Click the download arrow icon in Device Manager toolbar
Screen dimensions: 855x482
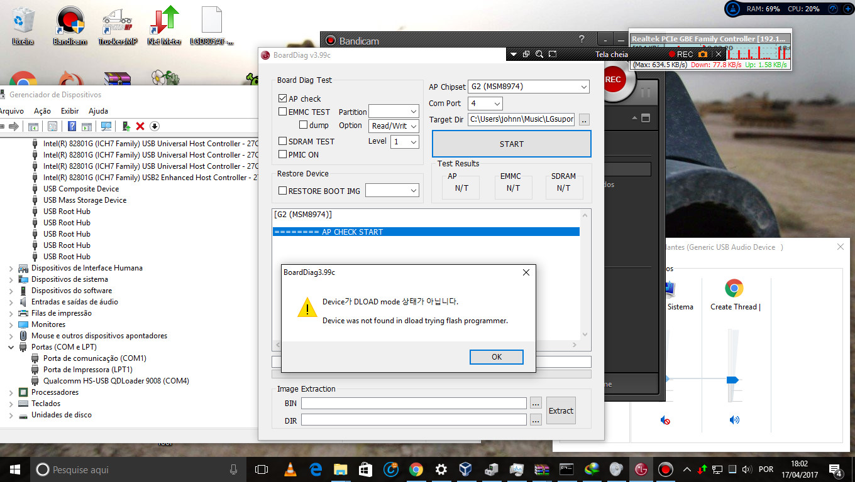(x=155, y=126)
